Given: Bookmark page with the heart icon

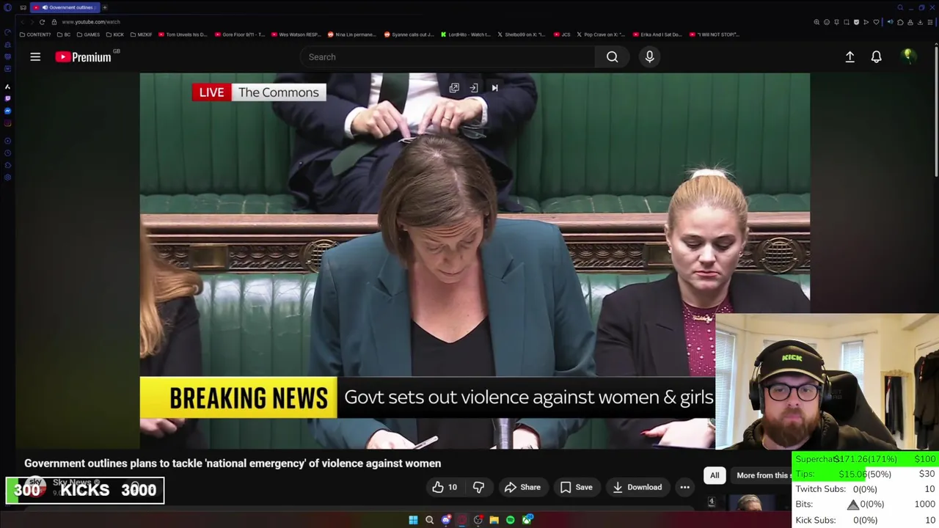Looking at the screenshot, I should coord(876,22).
